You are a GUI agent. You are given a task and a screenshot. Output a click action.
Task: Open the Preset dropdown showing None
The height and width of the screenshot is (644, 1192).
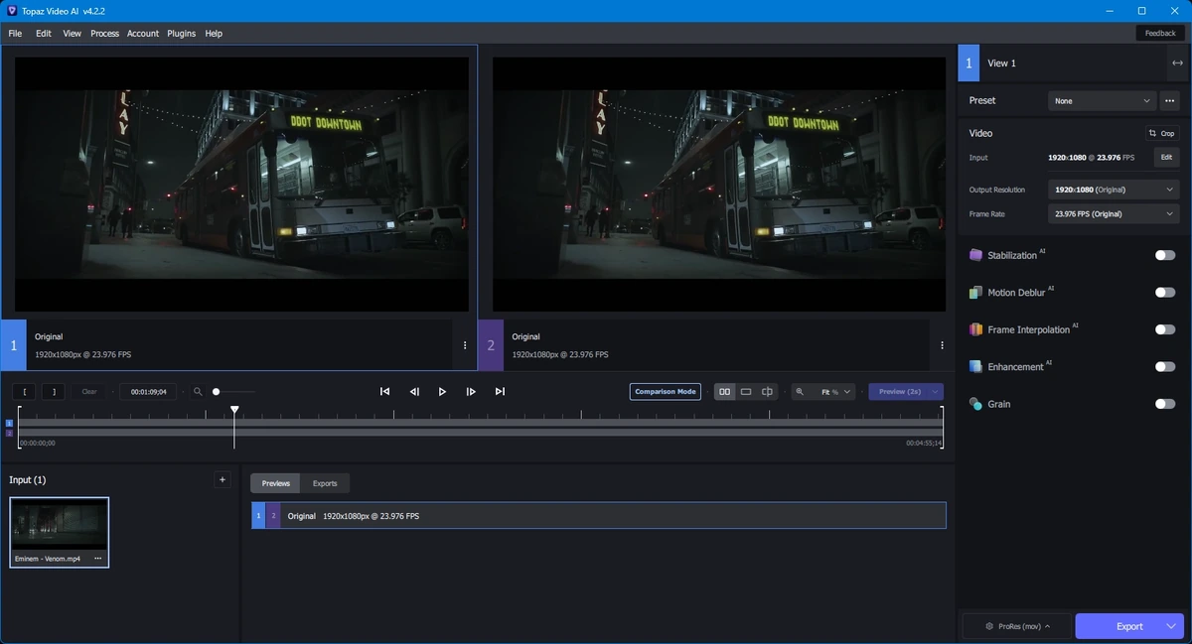tap(1102, 100)
